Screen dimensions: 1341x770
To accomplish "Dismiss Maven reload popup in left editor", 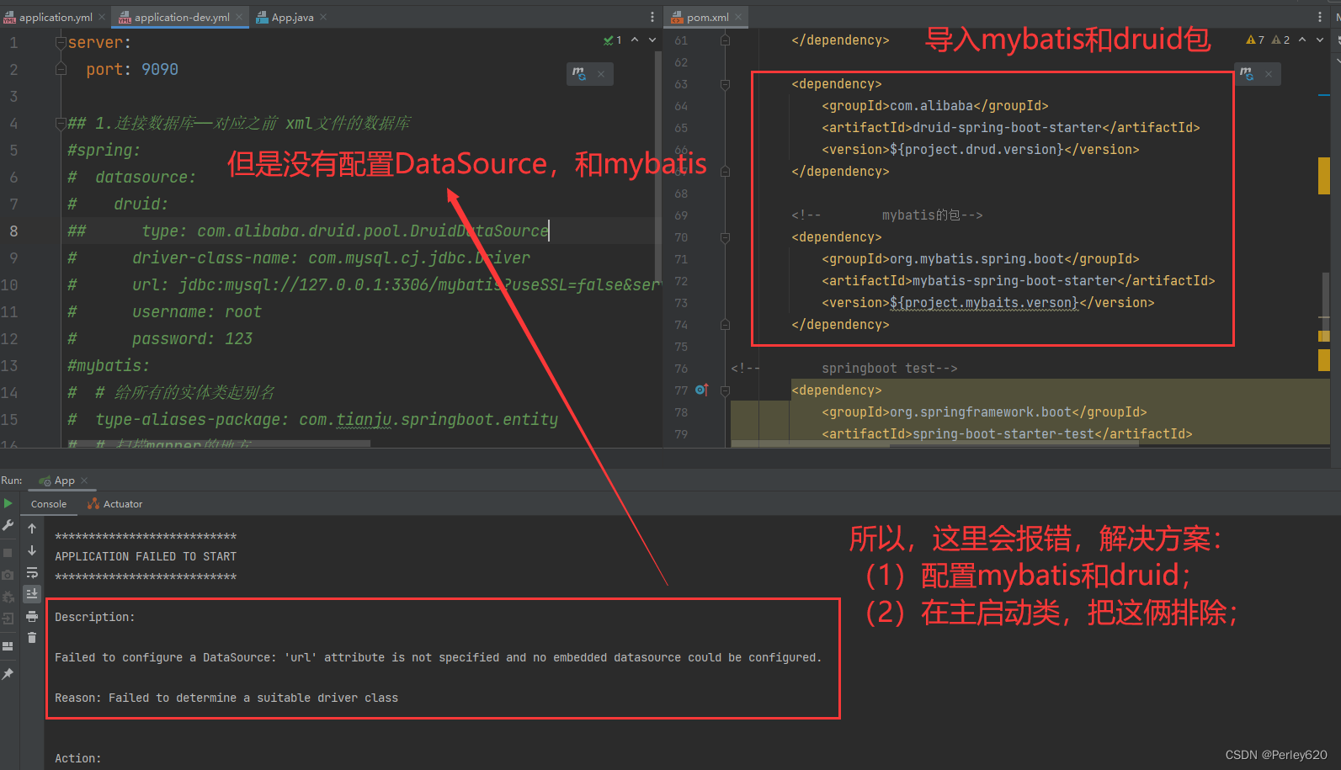I will coord(601,74).
